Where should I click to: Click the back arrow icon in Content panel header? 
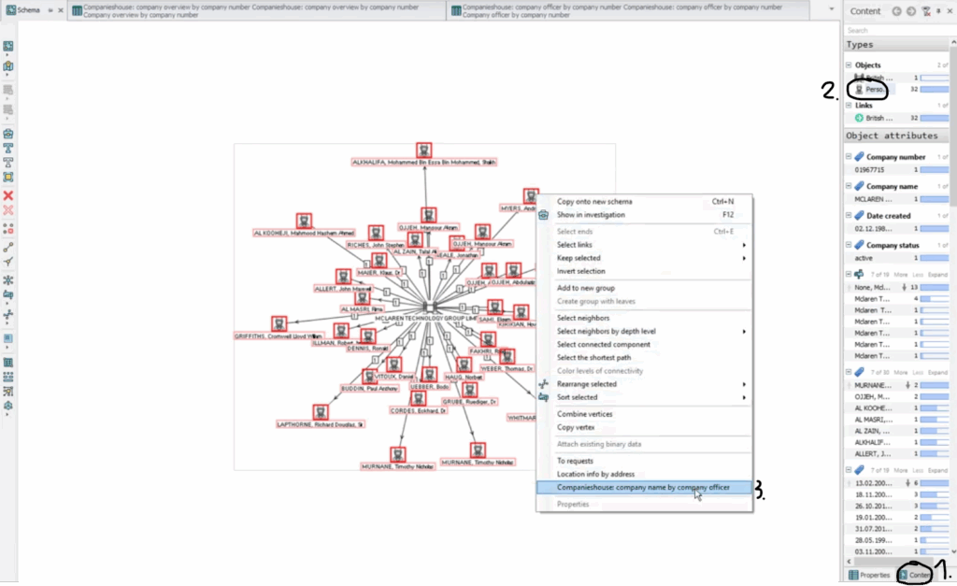[896, 11]
